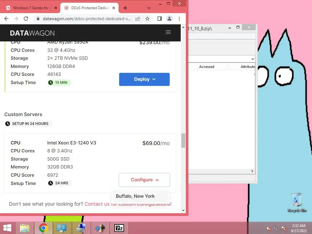Open the computer setup taskbar icon

81,228
